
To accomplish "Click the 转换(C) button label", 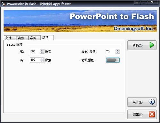I will tap(137, 45).
